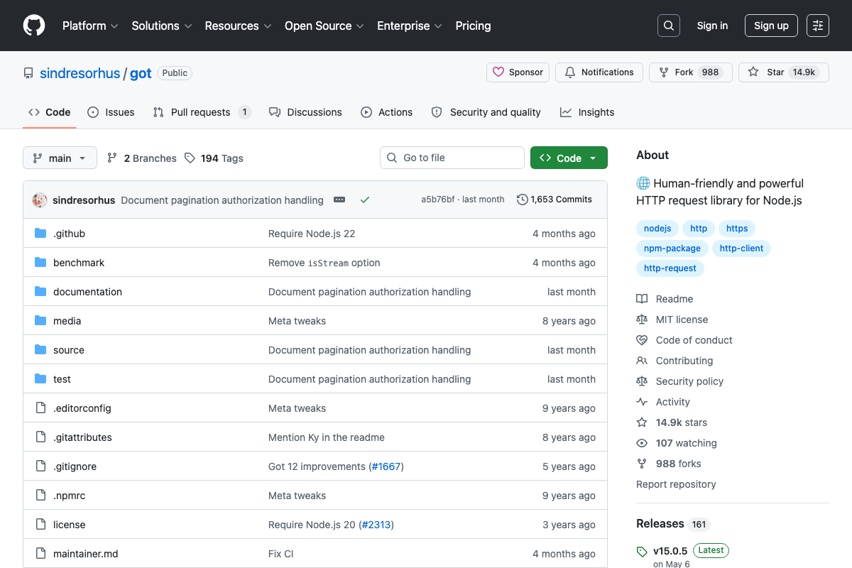The height and width of the screenshot is (568, 852).
Task: Open the Code of conduct link
Action: 684,340
